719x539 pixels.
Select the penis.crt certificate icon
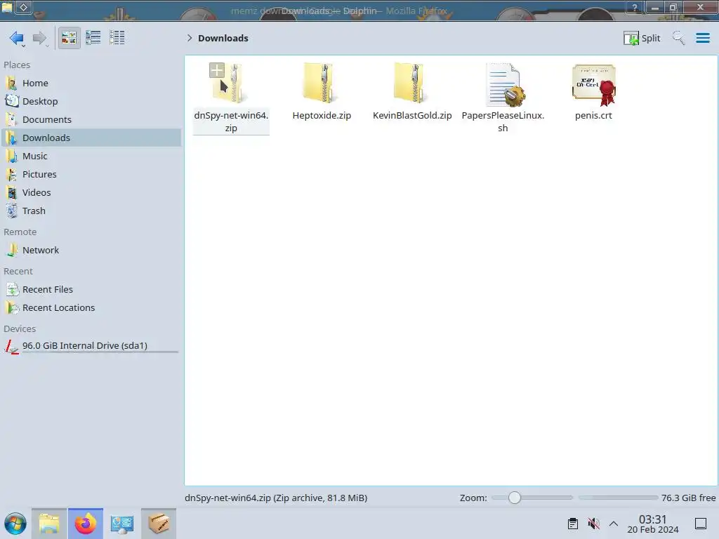point(594,85)
